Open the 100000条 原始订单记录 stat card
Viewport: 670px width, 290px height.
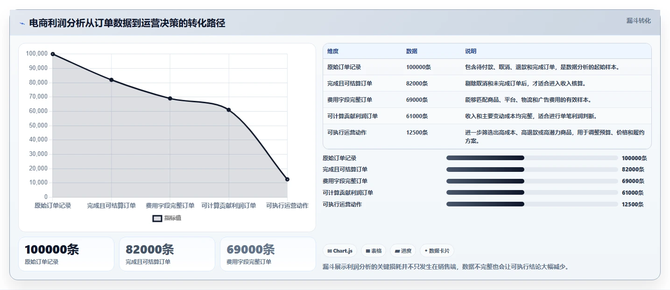[66, 254]
